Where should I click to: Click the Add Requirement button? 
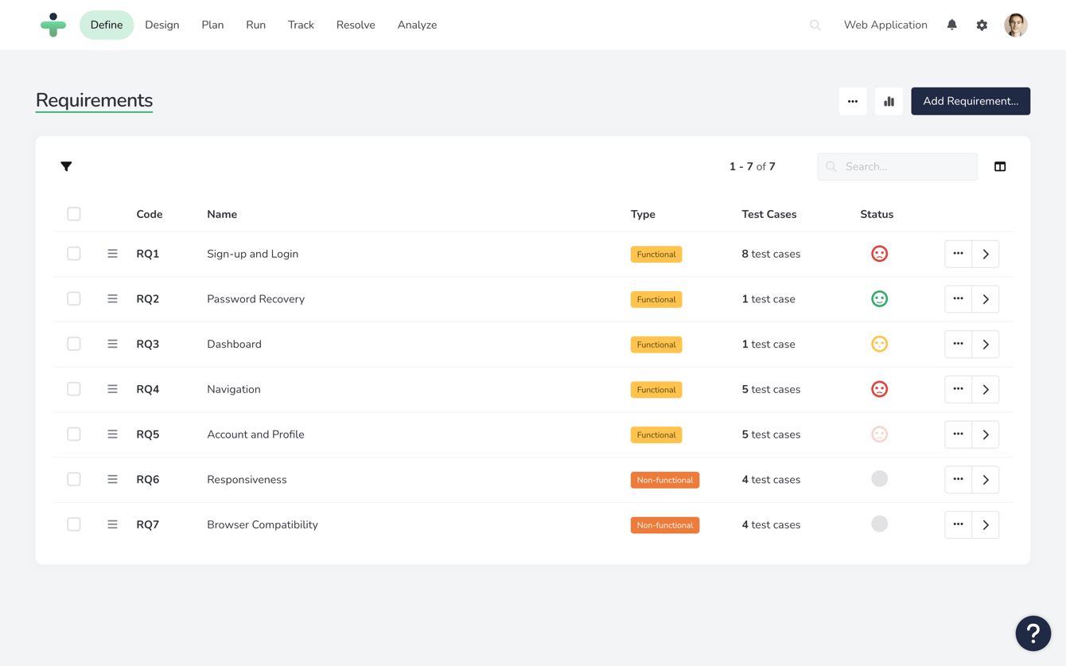click(971, 101)
